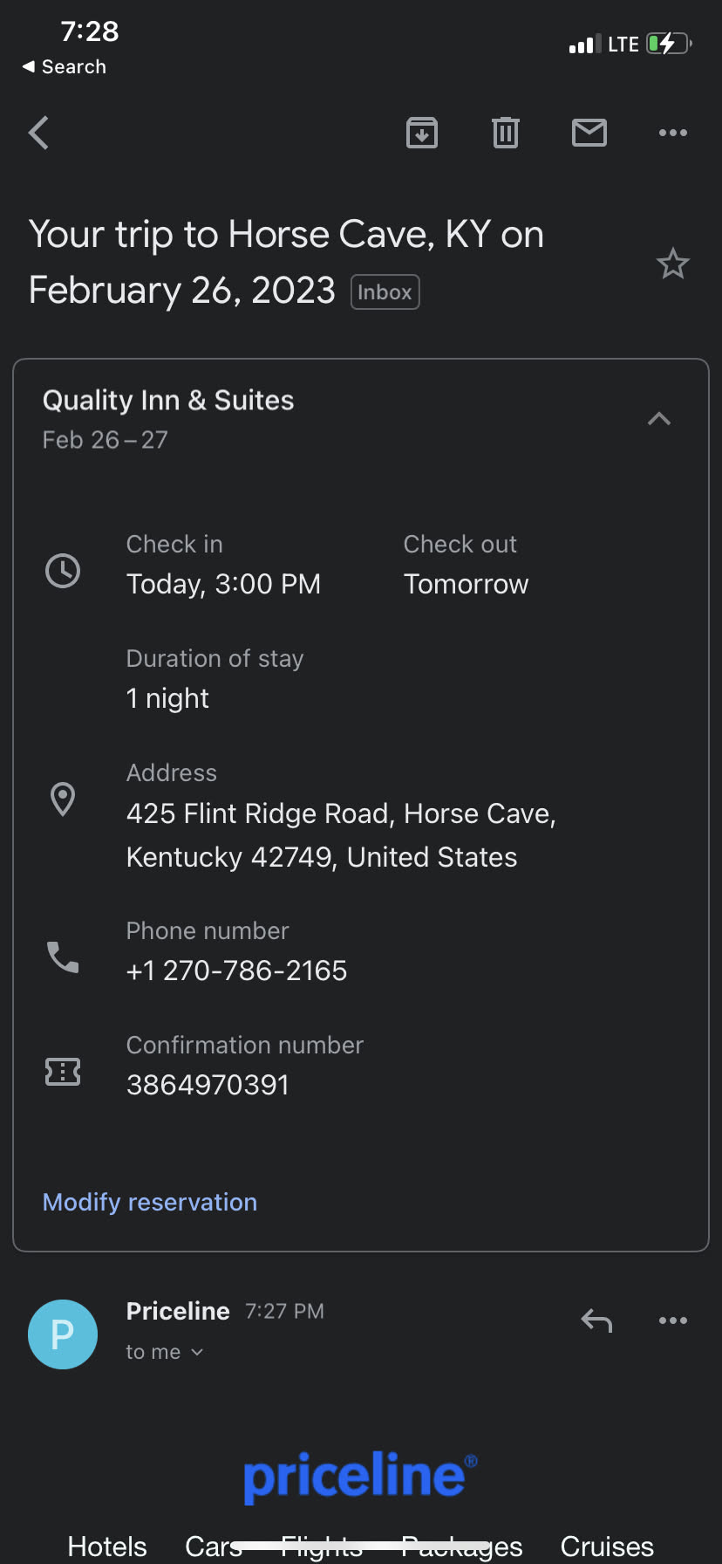This screenshot has width=722, height=1564.
Task: Click Modify reservation link
Action: [x=150, y=1202]
